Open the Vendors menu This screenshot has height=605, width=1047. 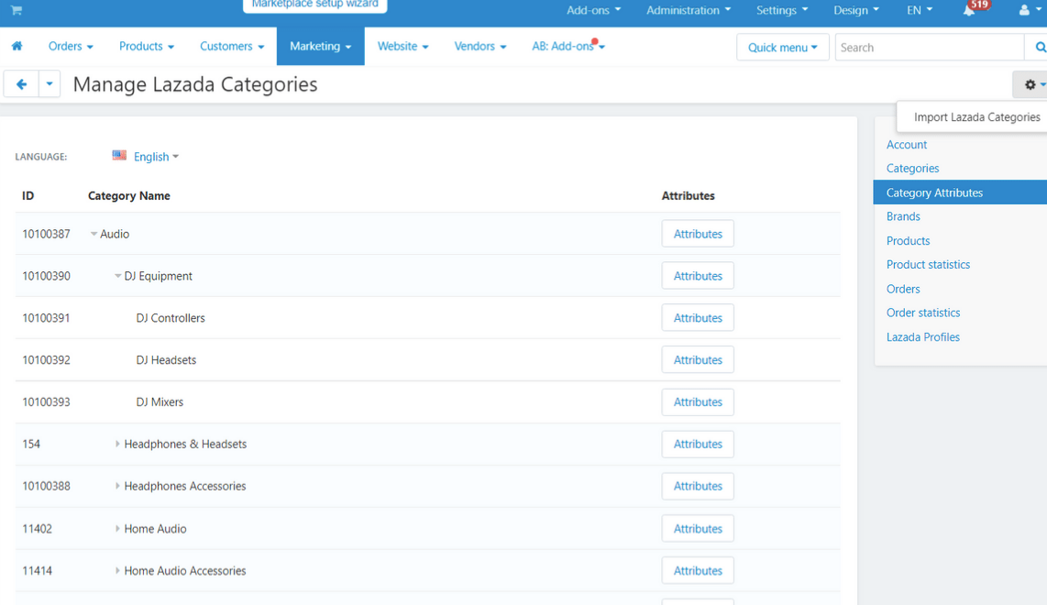(x=480, y=46)
